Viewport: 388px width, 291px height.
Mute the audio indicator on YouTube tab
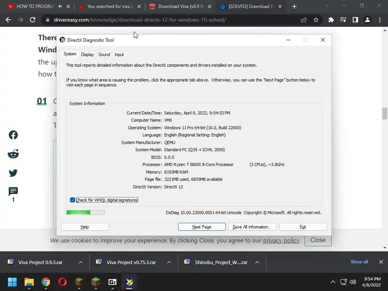60,6
